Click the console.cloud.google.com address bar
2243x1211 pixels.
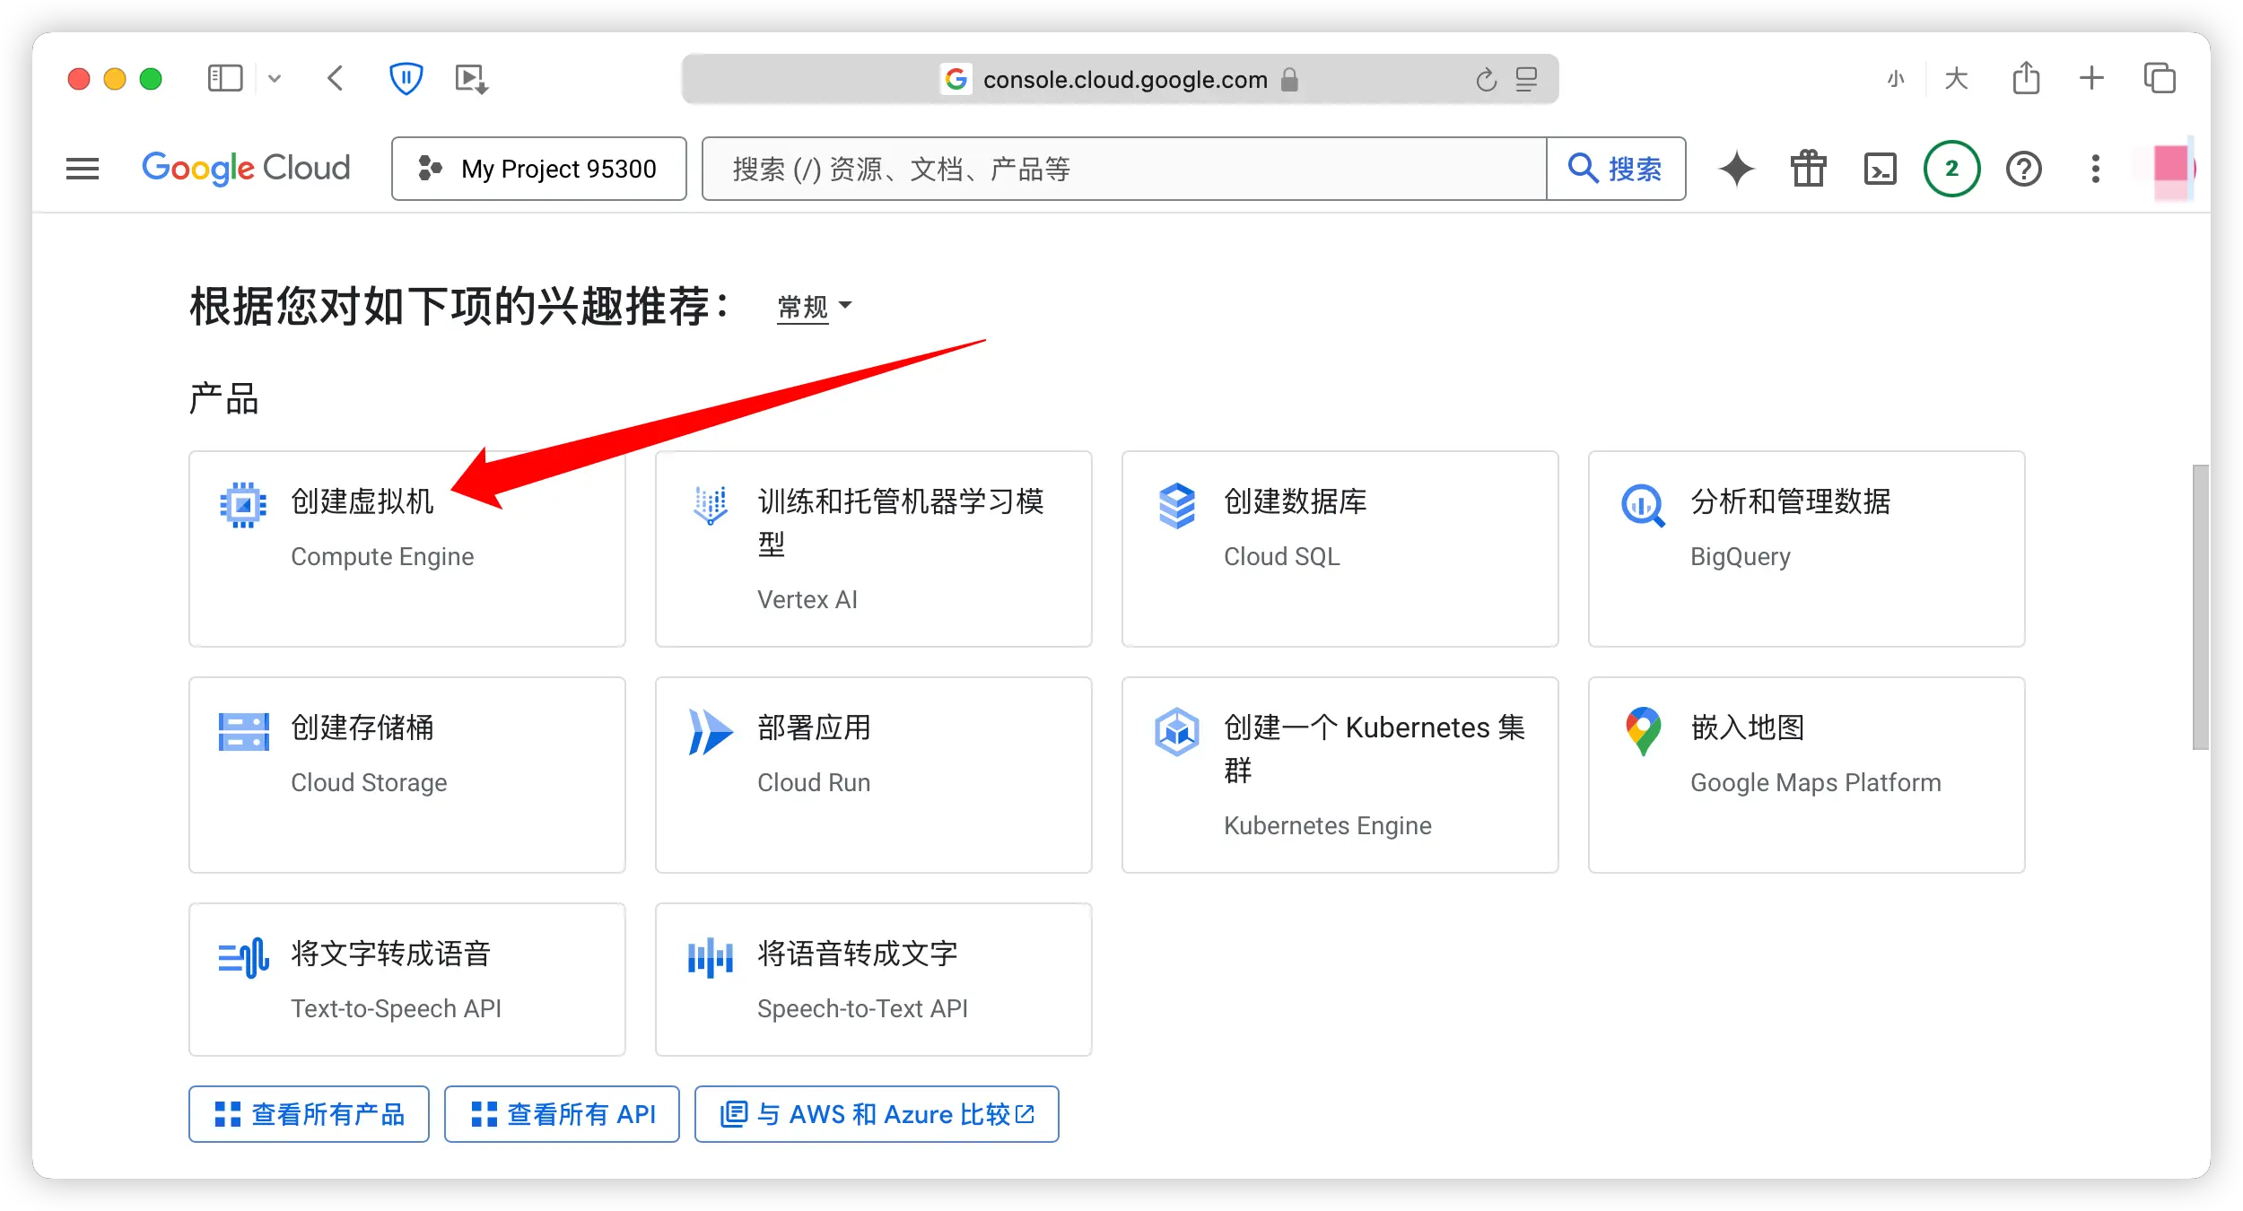point(1119,79)
